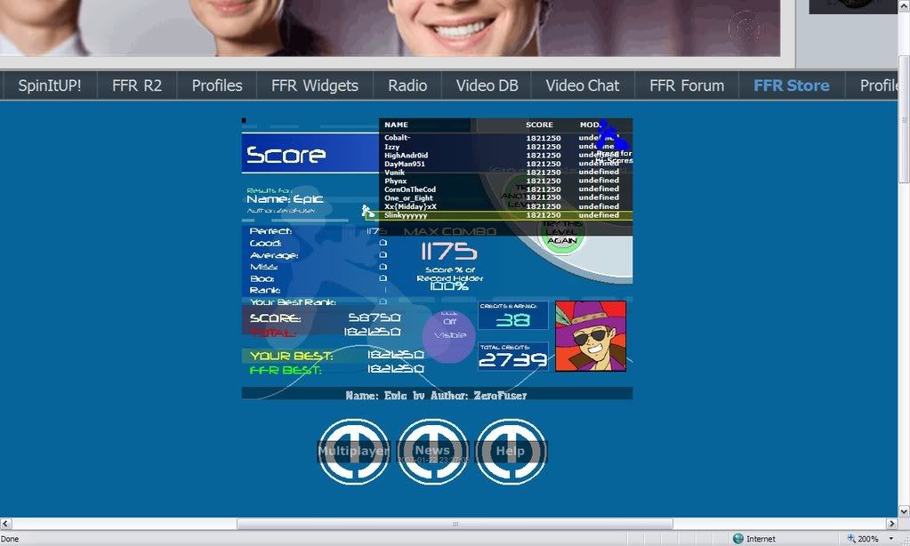The width and height of the screenshot is (910, 546).
Task: Select the highlighted Slinkyyyyyy score row
Action: click(x=505, y=215)
